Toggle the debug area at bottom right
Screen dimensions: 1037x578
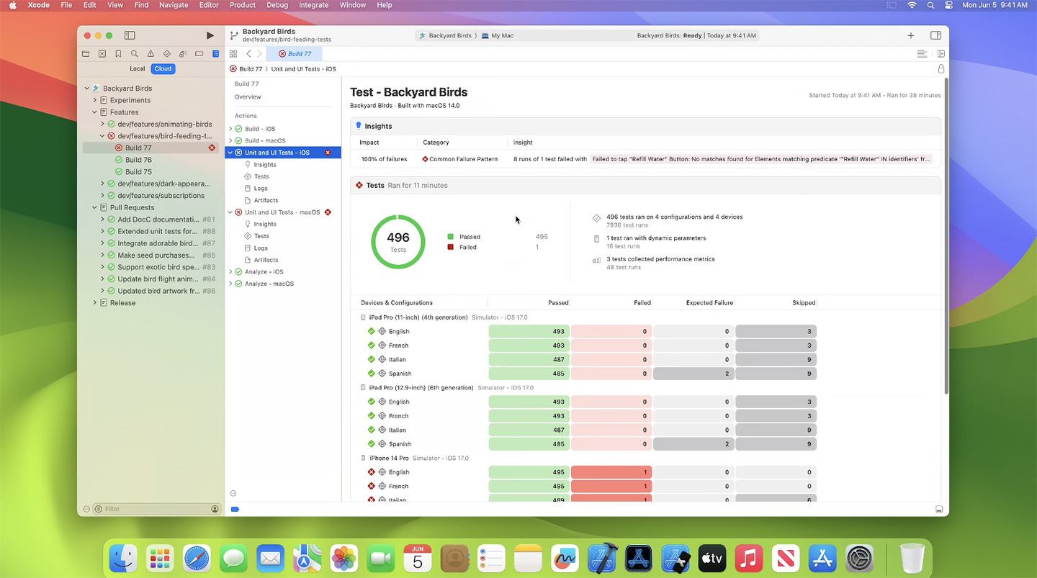click(939, 509)
